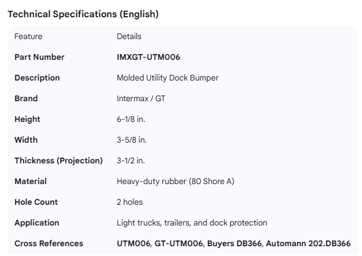Viewport: 362px width, 256px height.
Task: Click the Width value 3-5/8 in.
Action: [132, 140]
